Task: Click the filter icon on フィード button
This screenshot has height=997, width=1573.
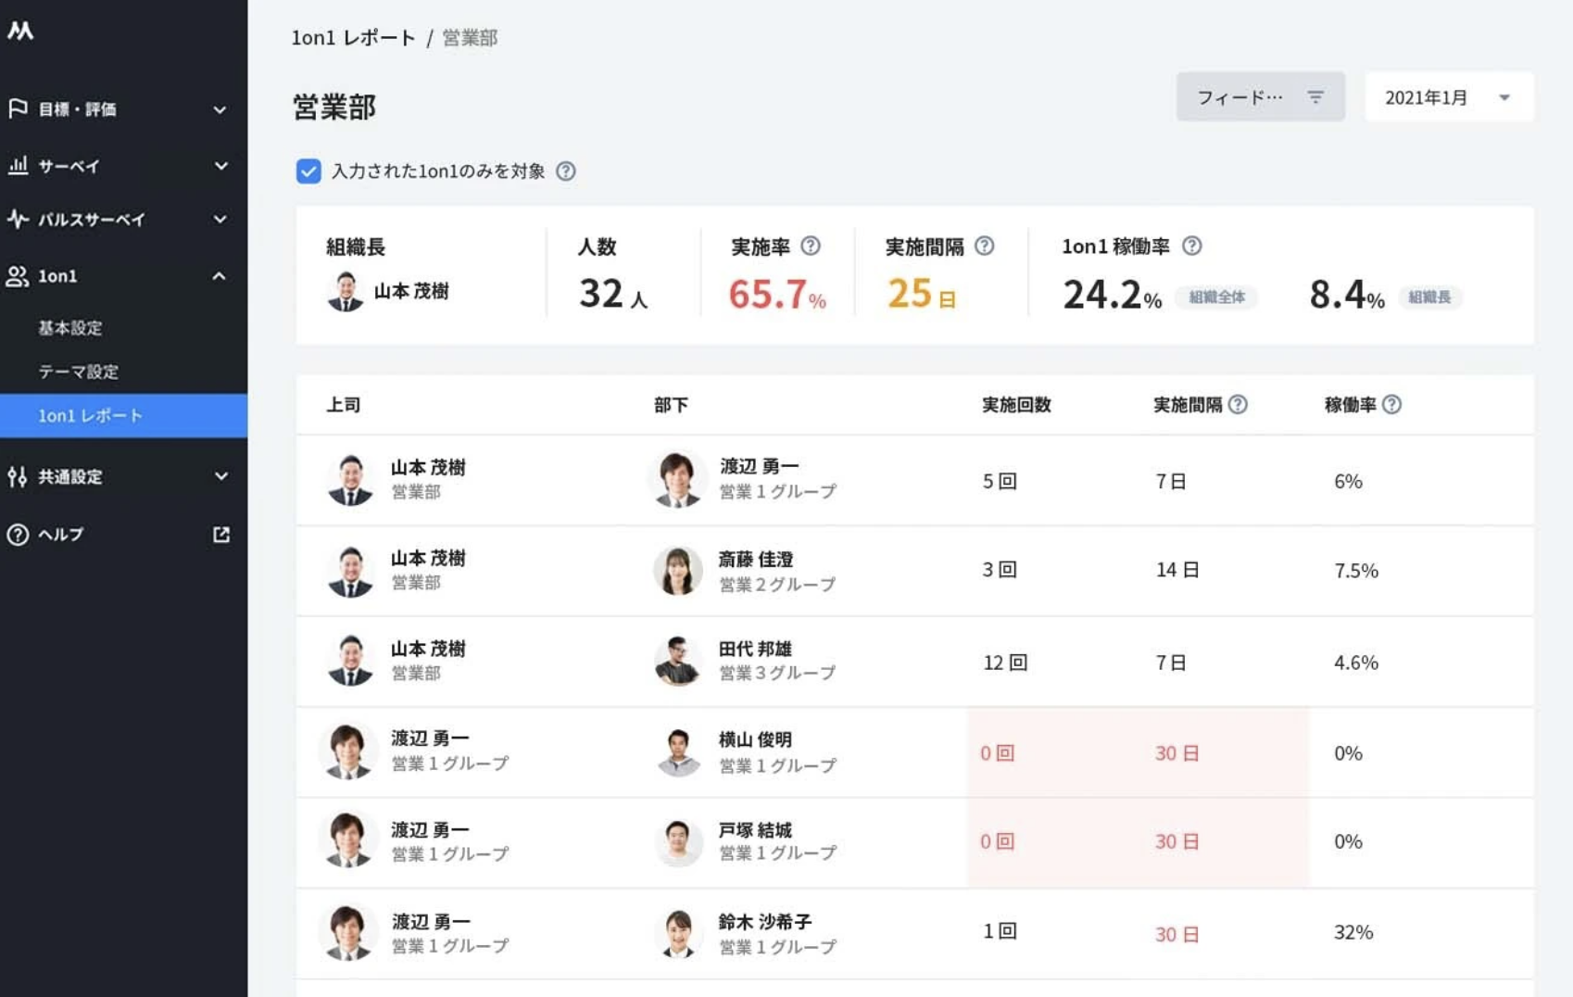Action: [x=1315, y=97]
